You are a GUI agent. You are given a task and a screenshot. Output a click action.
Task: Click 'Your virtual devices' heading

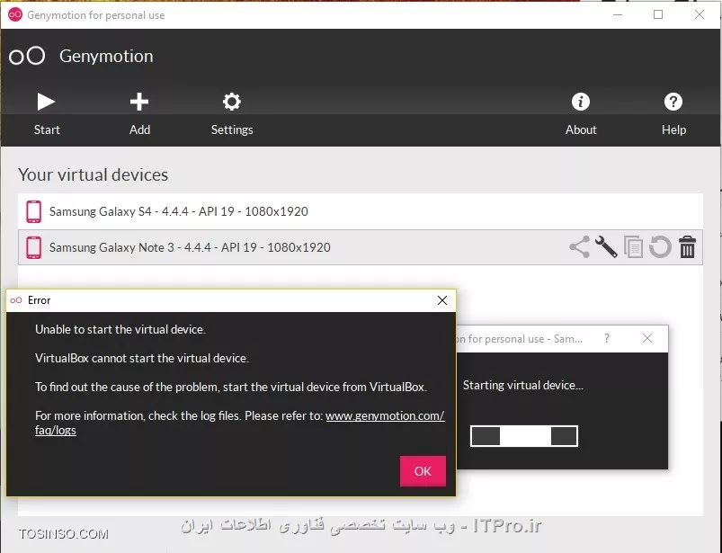tap(93, 175)
